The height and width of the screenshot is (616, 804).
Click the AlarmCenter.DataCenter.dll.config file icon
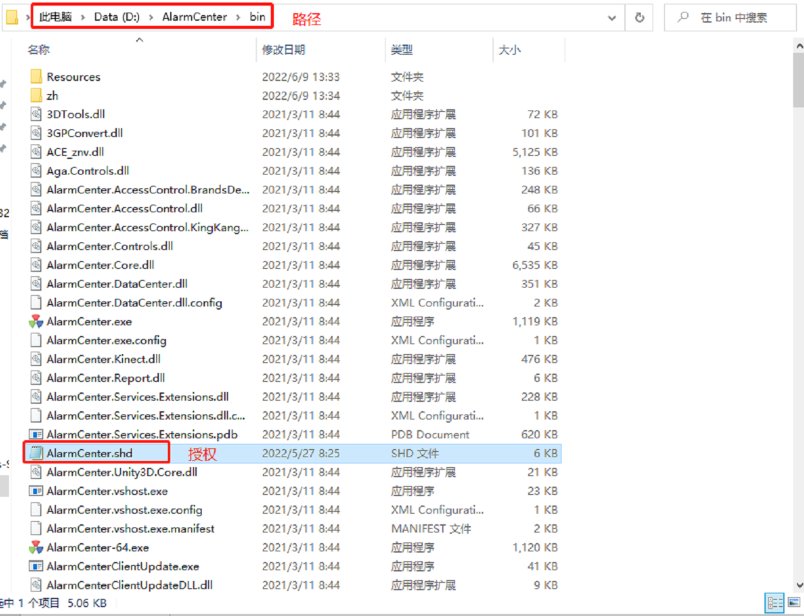point(36,303)
